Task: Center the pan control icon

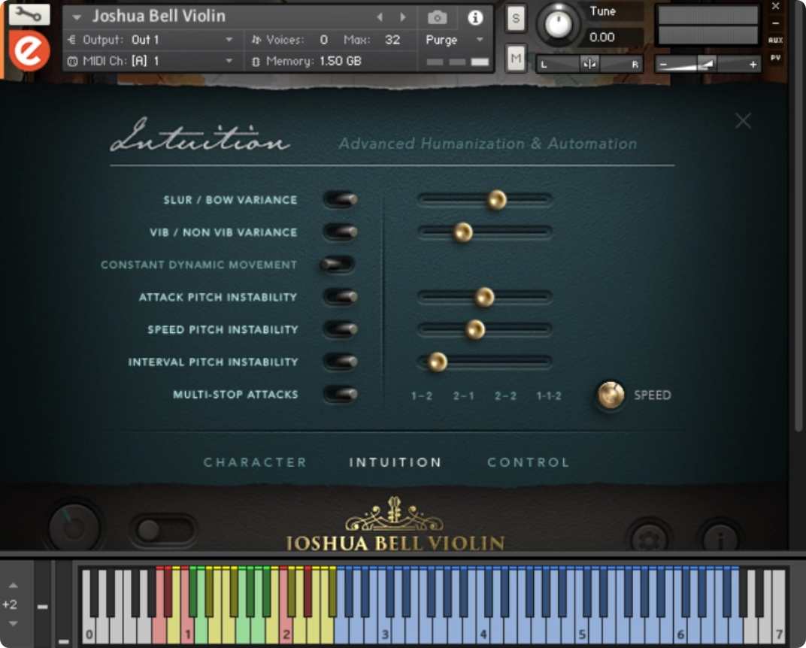Action: (589, 64)
